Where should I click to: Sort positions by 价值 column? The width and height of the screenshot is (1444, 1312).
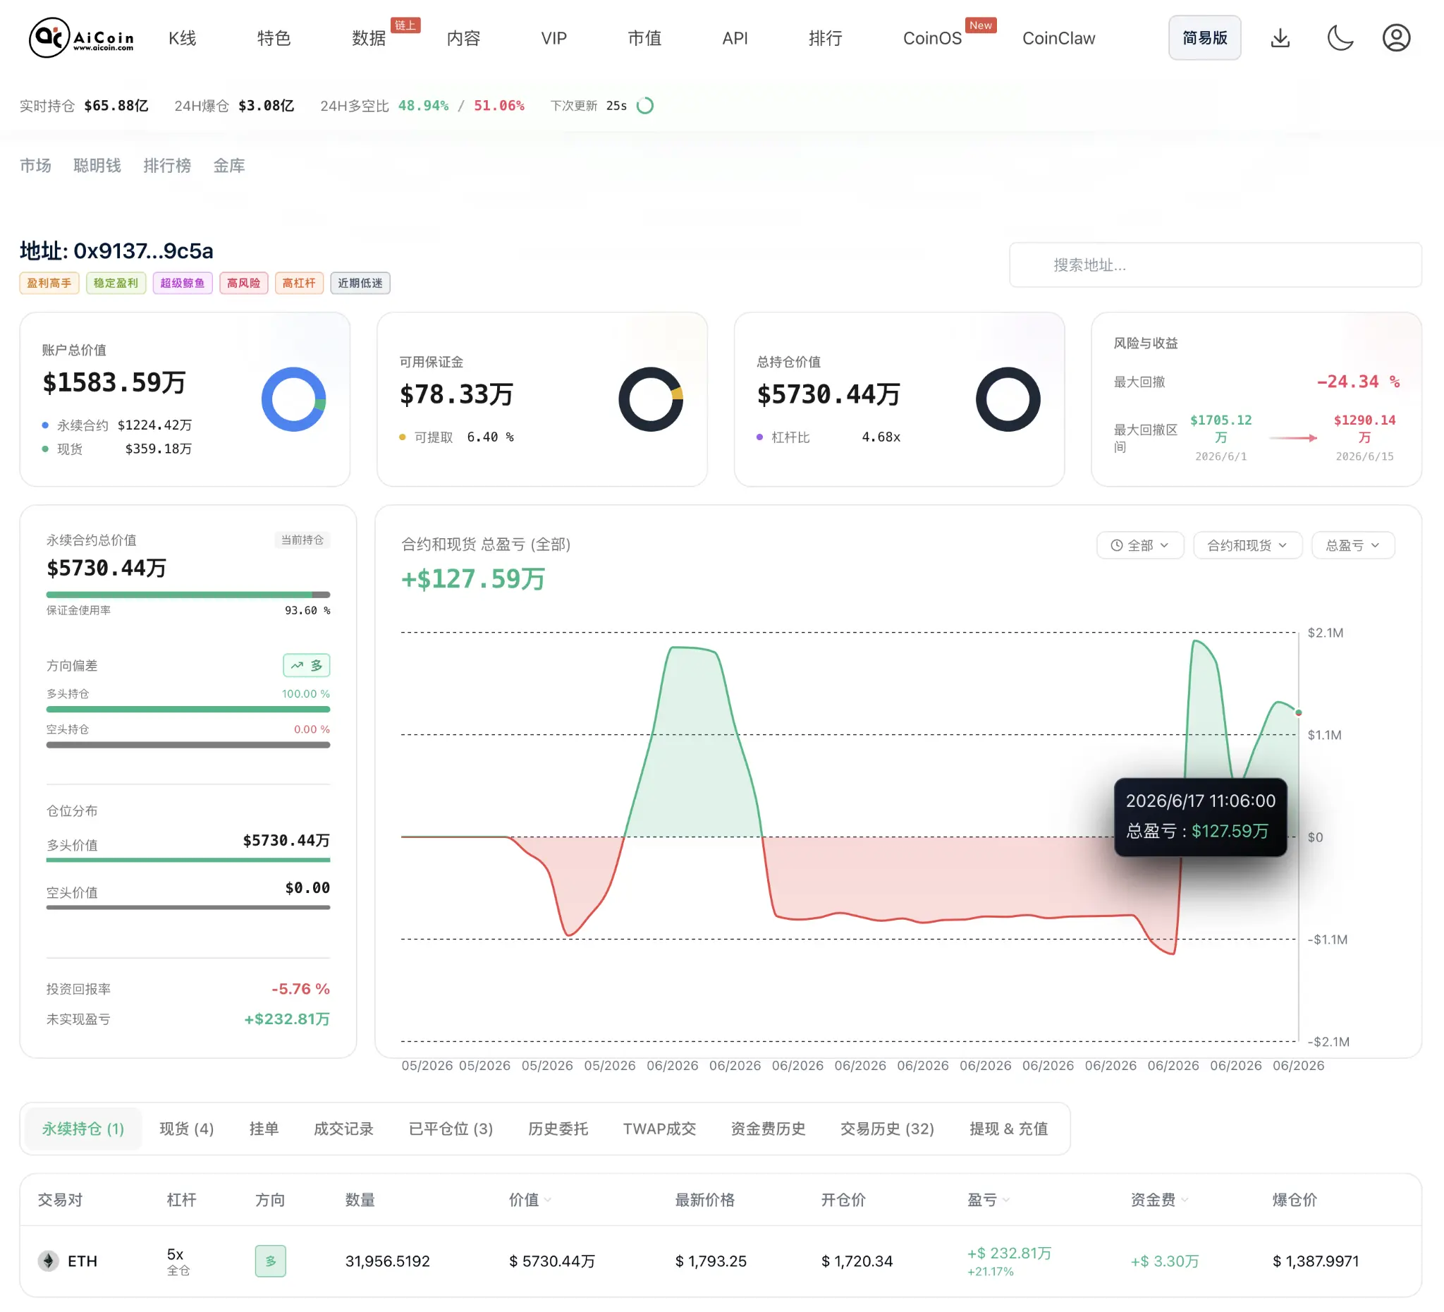point(530,1200)
